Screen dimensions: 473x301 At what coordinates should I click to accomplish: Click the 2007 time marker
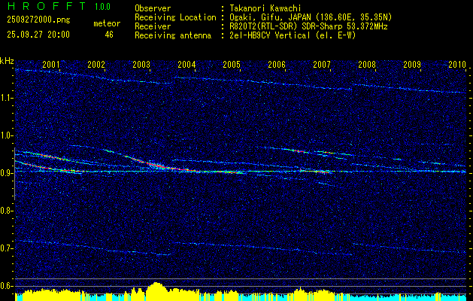point(322,64)
